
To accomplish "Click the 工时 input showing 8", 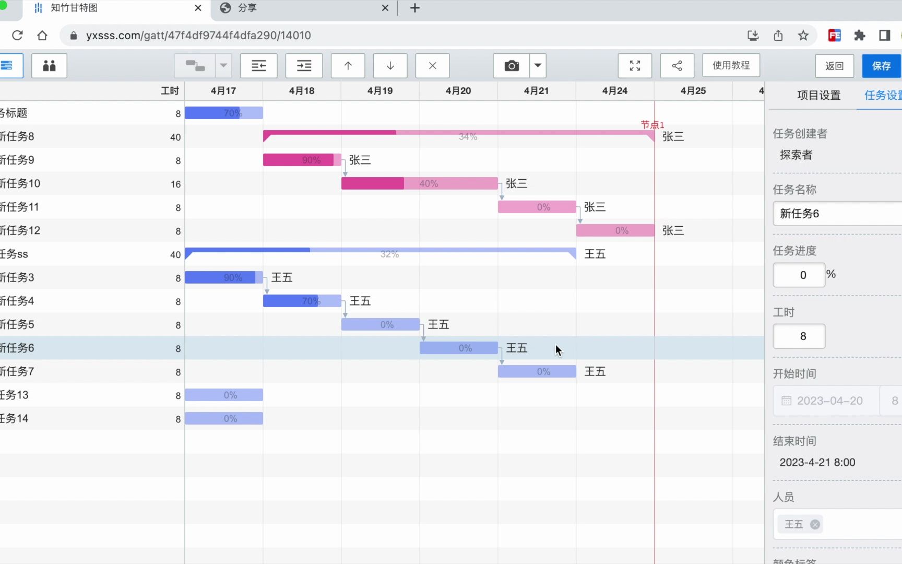I will [799, 336].
